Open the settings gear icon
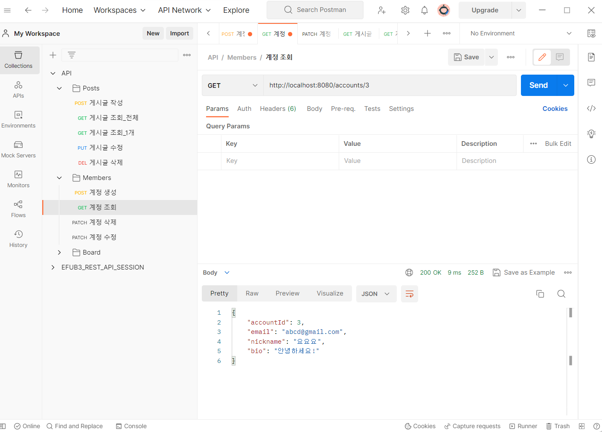602x432 pixels. coord(405,10)
